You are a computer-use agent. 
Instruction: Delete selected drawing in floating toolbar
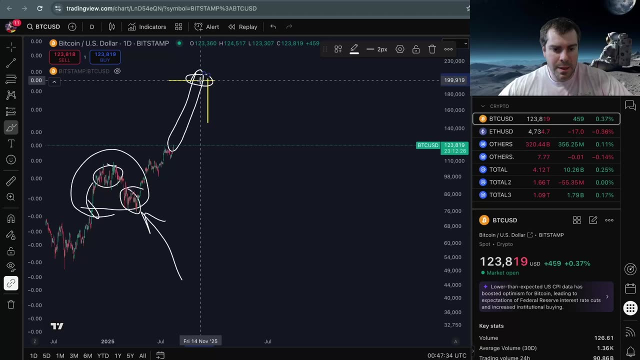[x=432, y=49]
